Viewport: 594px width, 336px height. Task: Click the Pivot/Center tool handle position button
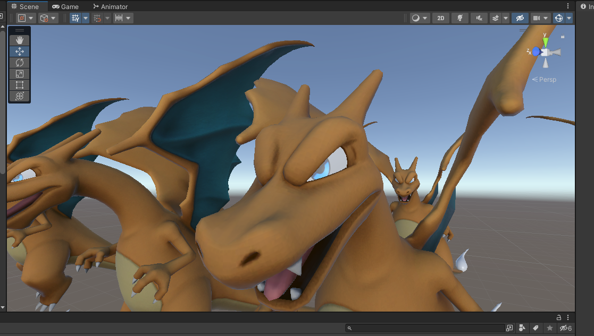coord(22,18)
